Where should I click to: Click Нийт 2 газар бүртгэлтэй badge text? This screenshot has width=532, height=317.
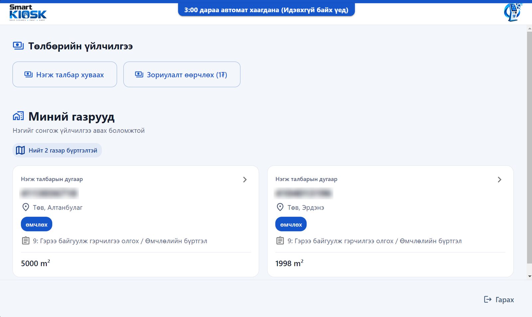pyautogui.click(x=63, y=150)
